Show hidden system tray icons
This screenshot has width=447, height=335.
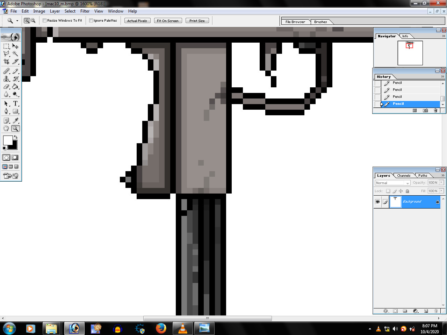[x=370, y=329]
